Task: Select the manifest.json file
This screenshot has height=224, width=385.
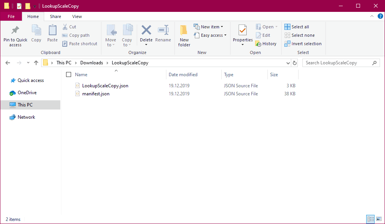Action: pos(96,94)
